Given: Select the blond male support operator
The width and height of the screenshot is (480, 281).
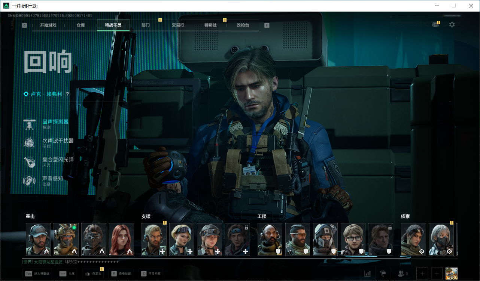Looking at the screenshot, I should pos(154,240).
